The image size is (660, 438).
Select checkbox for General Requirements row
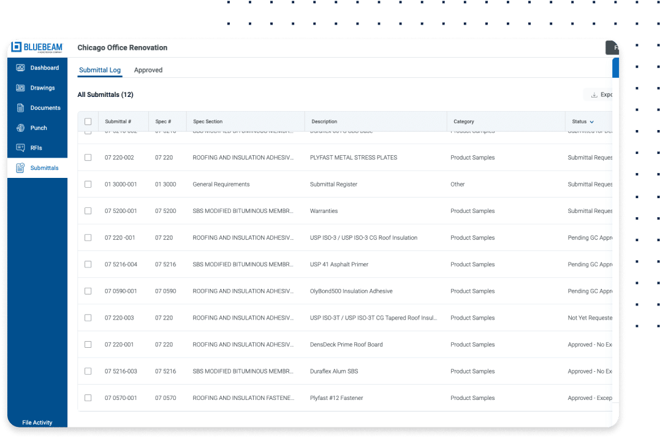coord(88,184)
